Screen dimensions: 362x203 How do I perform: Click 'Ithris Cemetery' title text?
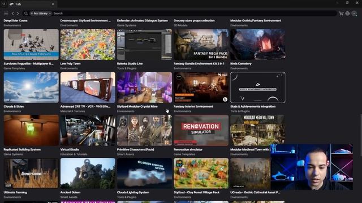(x=241, y=64)
